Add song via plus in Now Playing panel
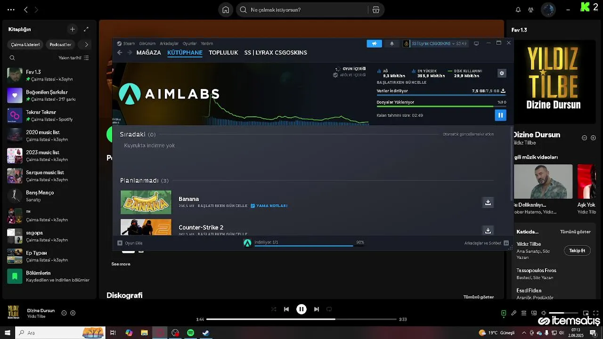 594,138
